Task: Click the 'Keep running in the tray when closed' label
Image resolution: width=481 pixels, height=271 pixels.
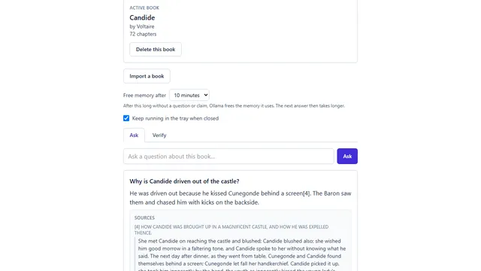Action: point(175,118)
